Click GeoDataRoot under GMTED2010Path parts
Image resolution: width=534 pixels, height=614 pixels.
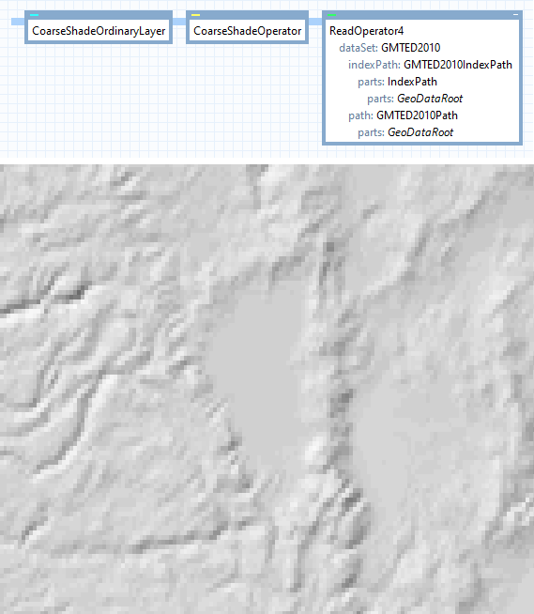coord(420,132)
